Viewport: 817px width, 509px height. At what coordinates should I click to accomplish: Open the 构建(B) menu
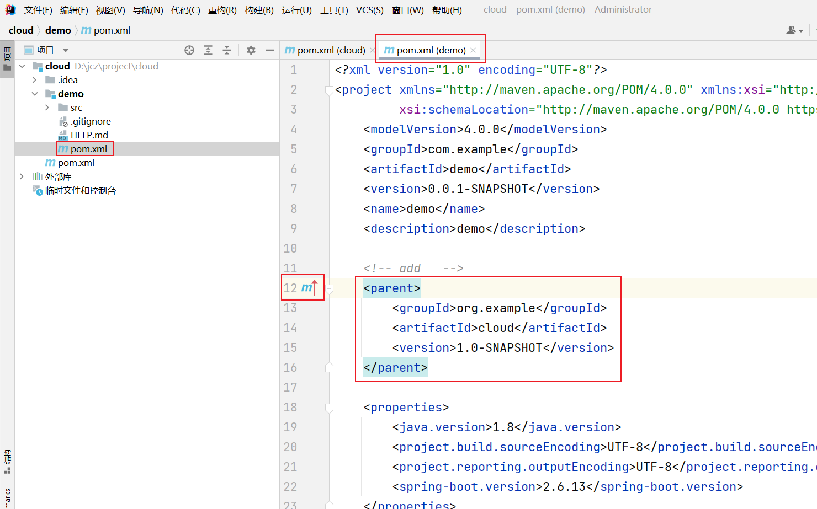click(259, 10)
